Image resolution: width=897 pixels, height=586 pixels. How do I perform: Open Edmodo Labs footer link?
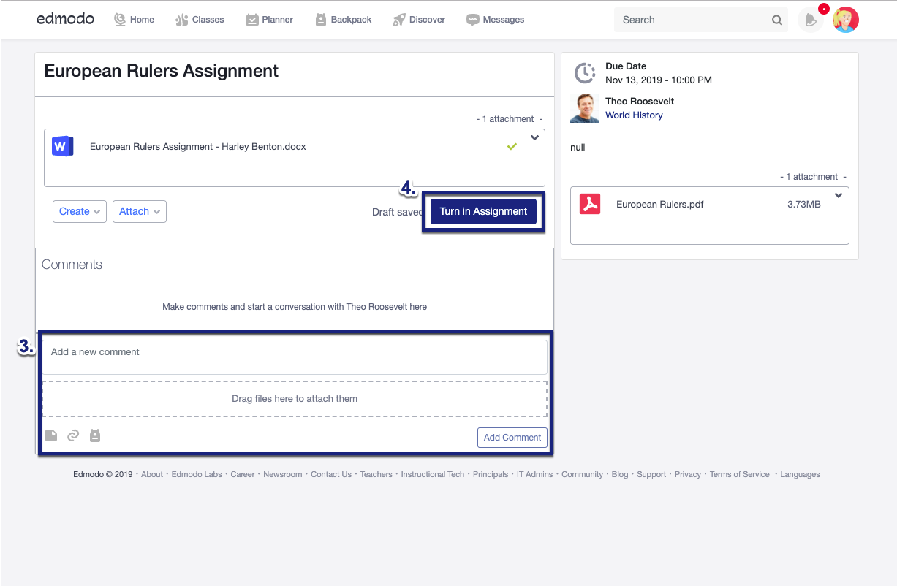[197, 474]
